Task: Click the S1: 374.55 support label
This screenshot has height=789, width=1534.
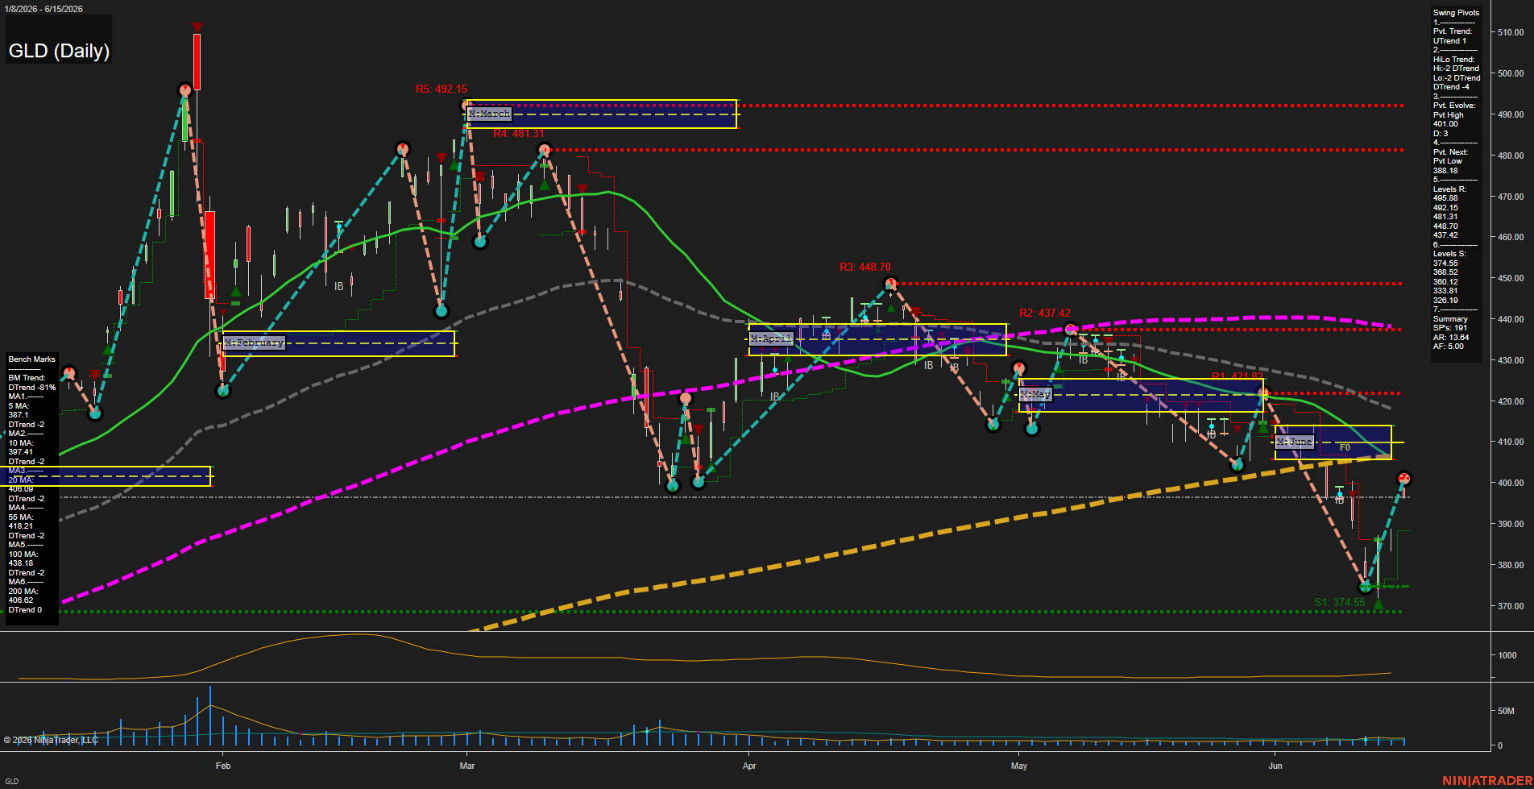Action: click(1340, 602)
